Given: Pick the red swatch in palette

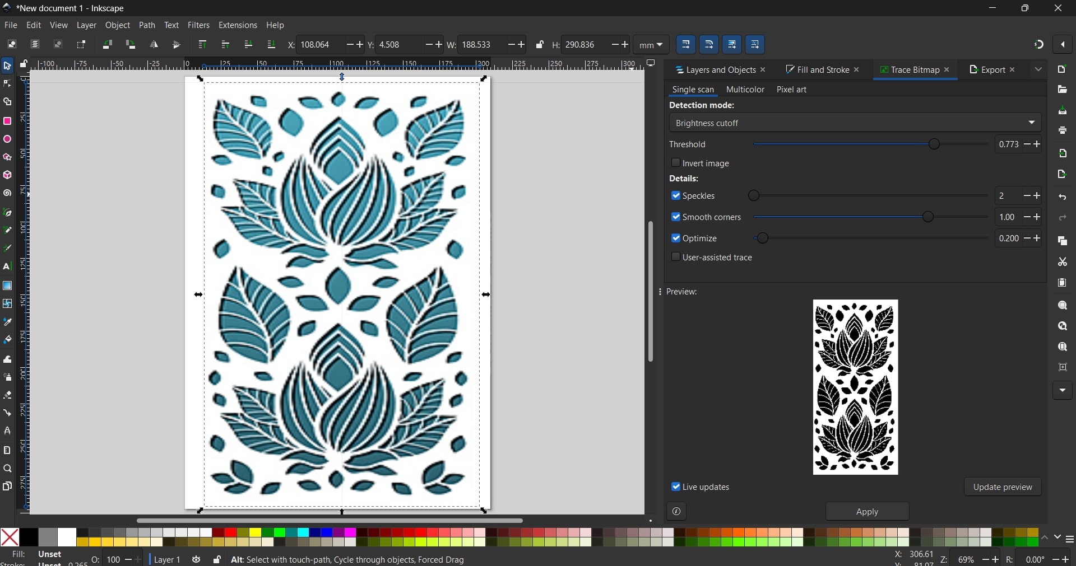Looking at the screenshot, I should (x=230, y=533).
